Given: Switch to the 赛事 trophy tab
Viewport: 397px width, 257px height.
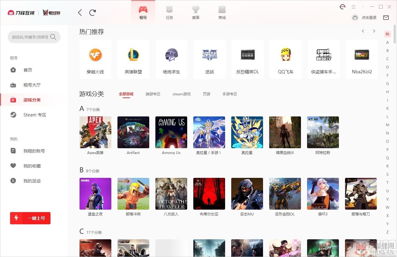Looking at the screenshot, I should [196, 12].
